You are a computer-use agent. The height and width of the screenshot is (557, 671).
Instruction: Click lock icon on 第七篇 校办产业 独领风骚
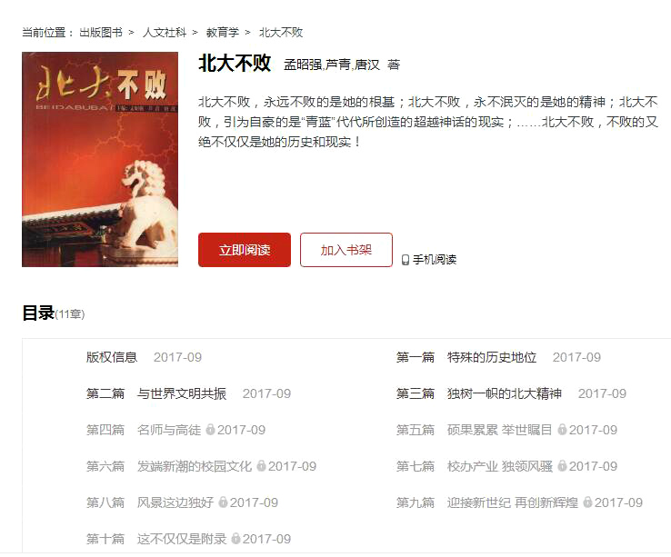562,465
